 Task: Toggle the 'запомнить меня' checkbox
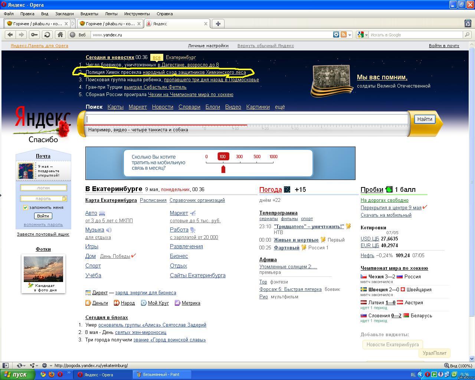pos(26,207)
